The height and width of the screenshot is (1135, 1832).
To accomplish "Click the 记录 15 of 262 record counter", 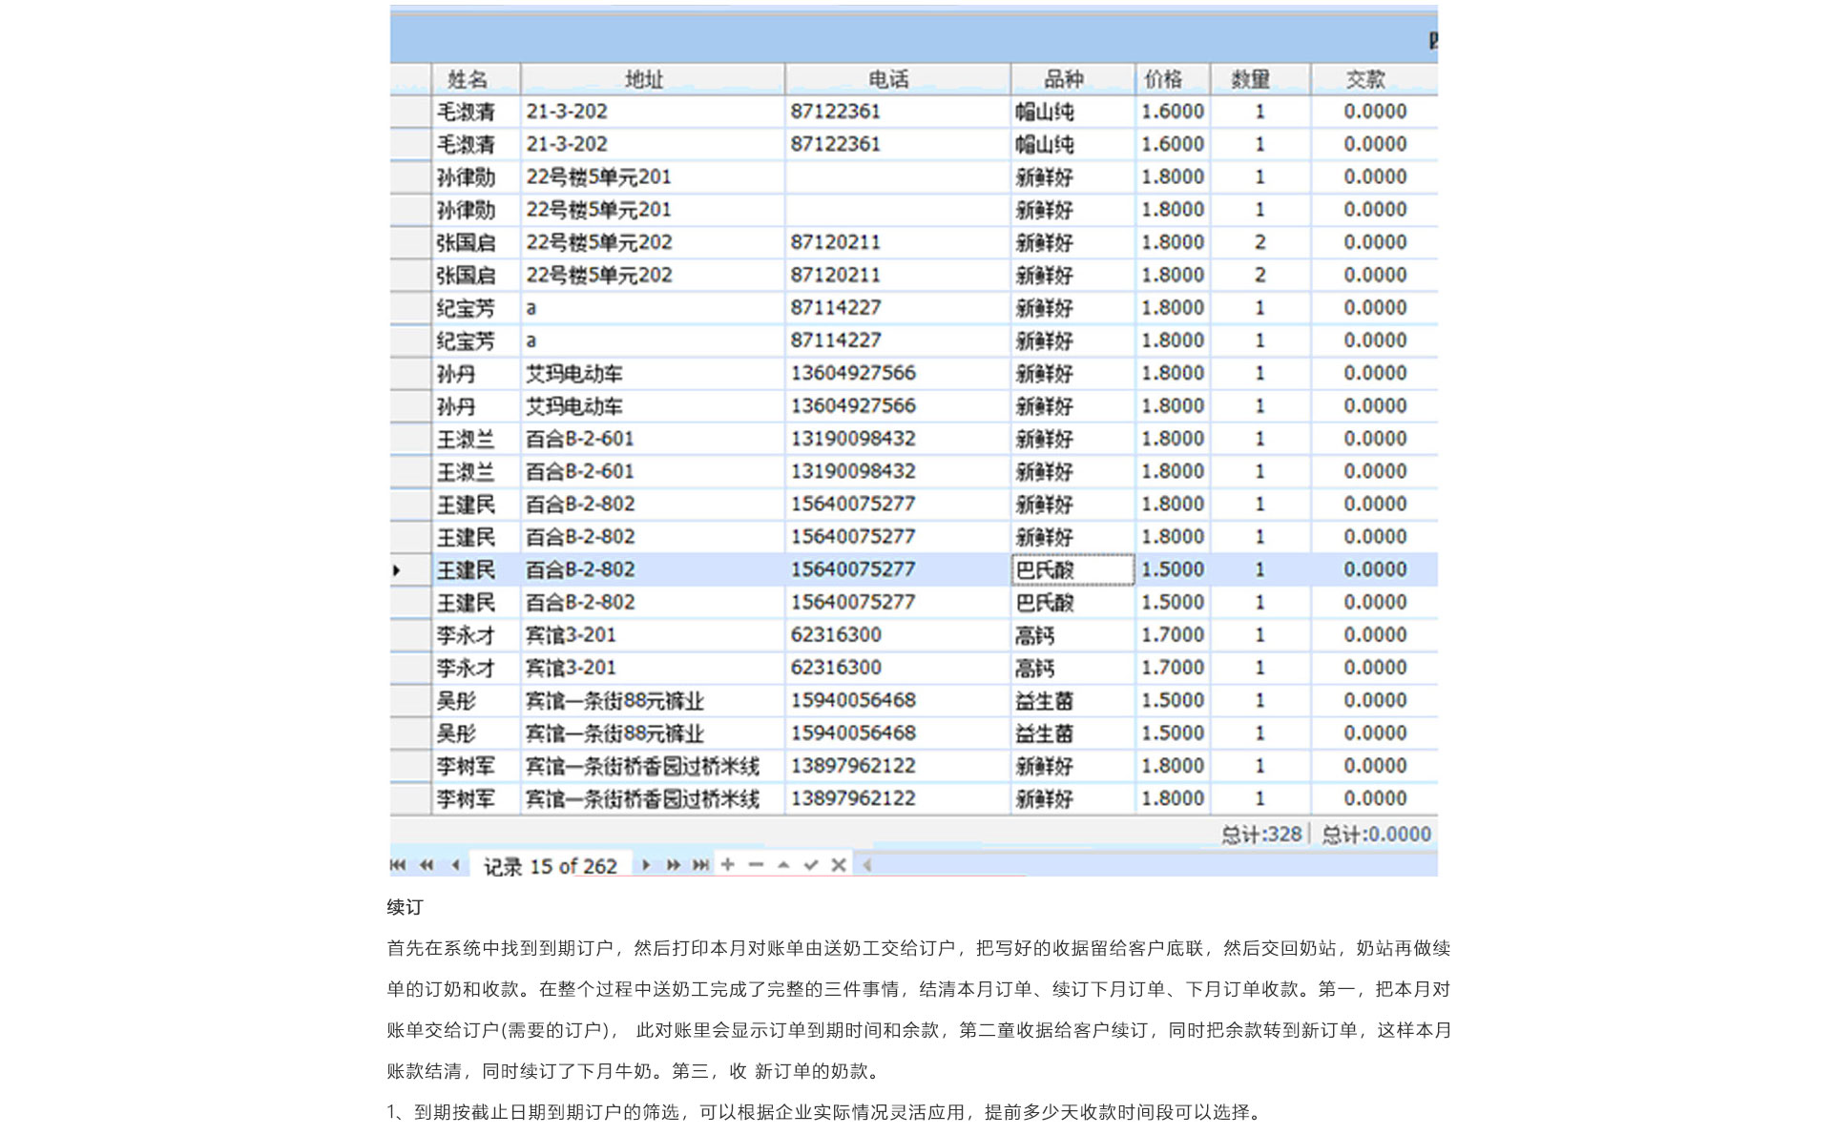I will [551, 866].
